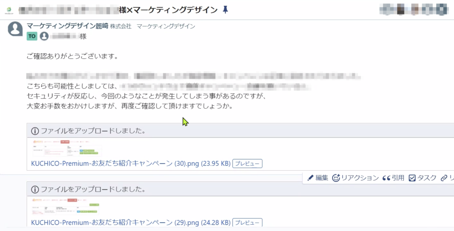Open the KUCHICO-Premium (30).png file link
Image resolution: width=454 pixels, height=231 pixels.
click(131, 164)
